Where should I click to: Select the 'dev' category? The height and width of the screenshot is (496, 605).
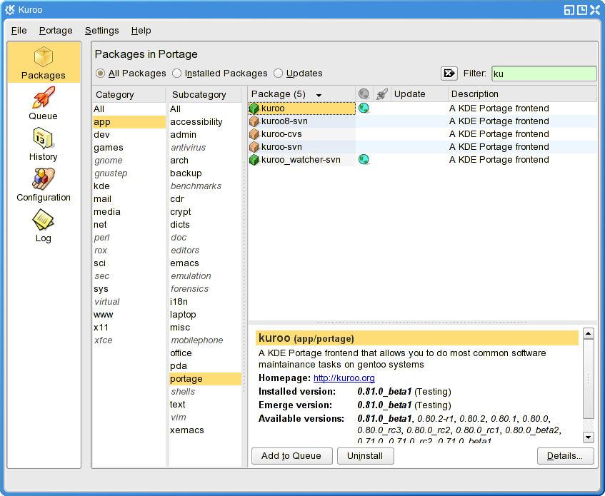pos(129,135)
